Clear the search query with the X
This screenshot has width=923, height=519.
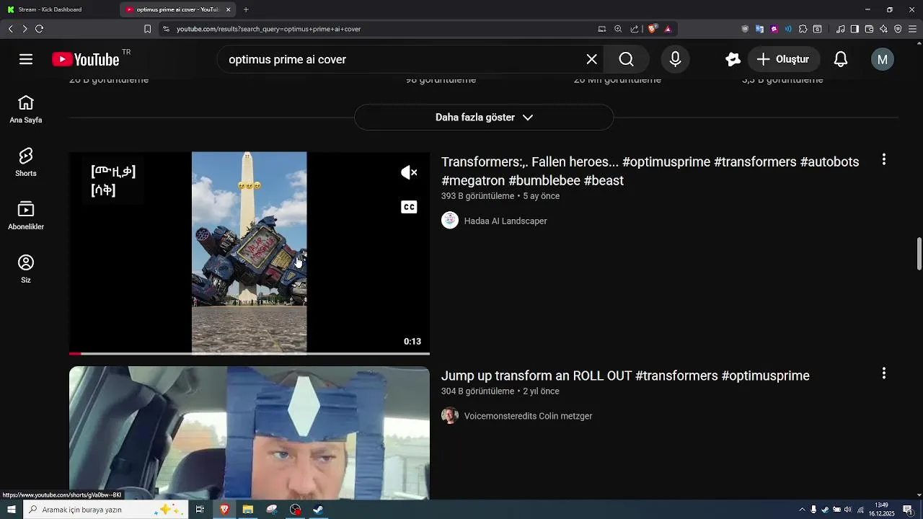click(591, 59)
